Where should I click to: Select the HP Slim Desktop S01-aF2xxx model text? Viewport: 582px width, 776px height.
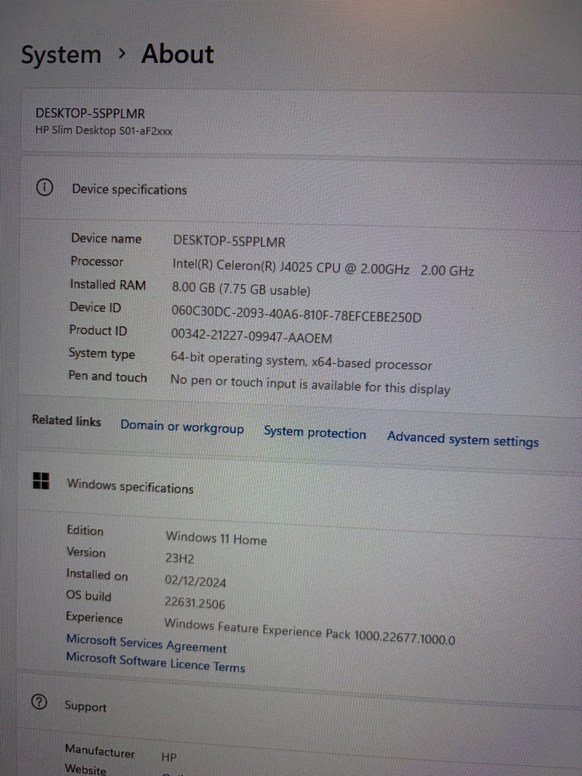tap(104, 130)
